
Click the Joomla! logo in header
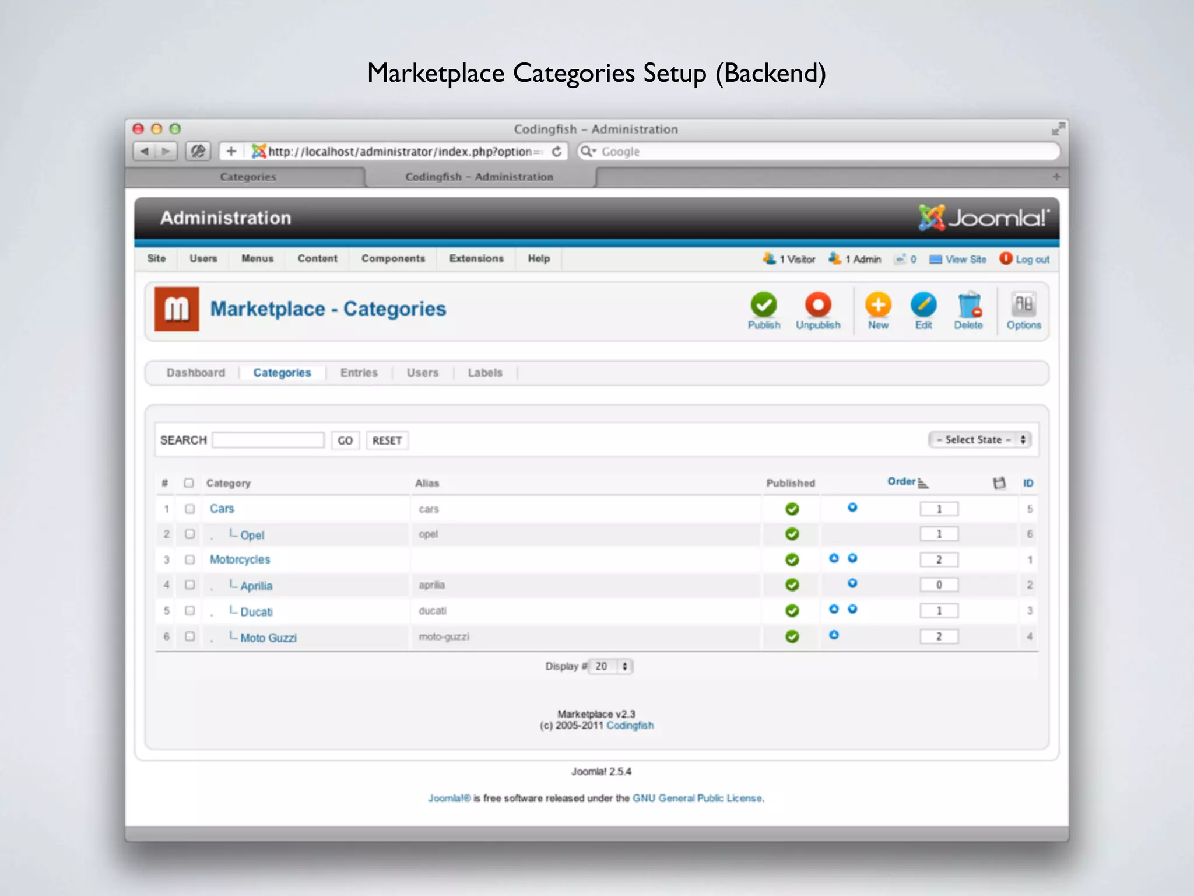tap(984, 218)
